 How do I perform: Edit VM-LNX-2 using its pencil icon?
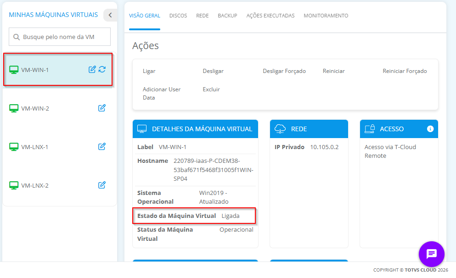[102, 185]
